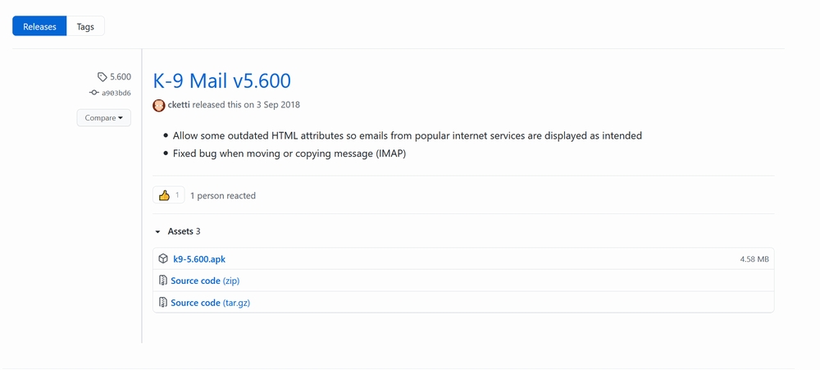
Task: Open the 5.600 tag link
Action: pos(120,77)
